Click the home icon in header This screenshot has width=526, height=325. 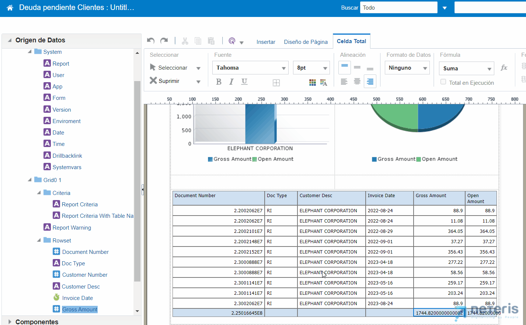tap(10, 8)
